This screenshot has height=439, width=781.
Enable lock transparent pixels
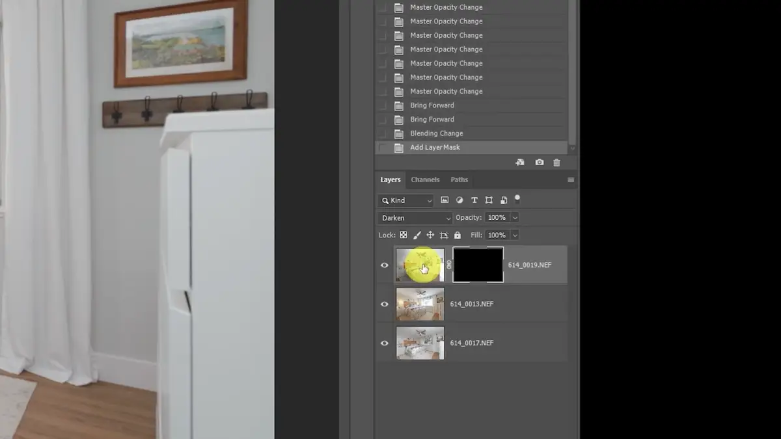(404, 235)
